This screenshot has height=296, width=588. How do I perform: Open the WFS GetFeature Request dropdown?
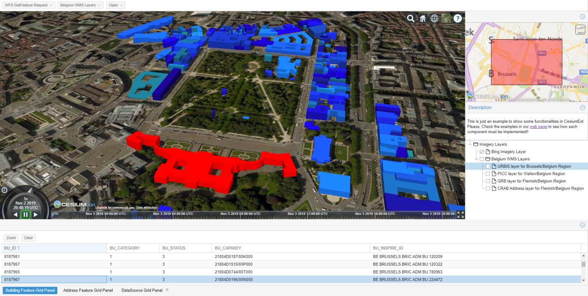coord(28,5)
